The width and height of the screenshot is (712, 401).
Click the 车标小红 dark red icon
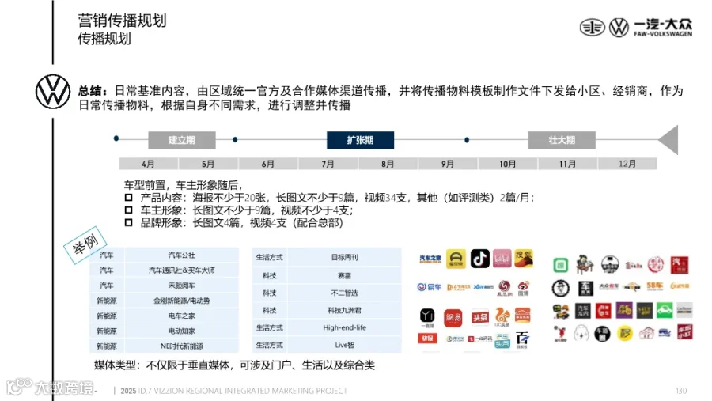click(685, 332)
